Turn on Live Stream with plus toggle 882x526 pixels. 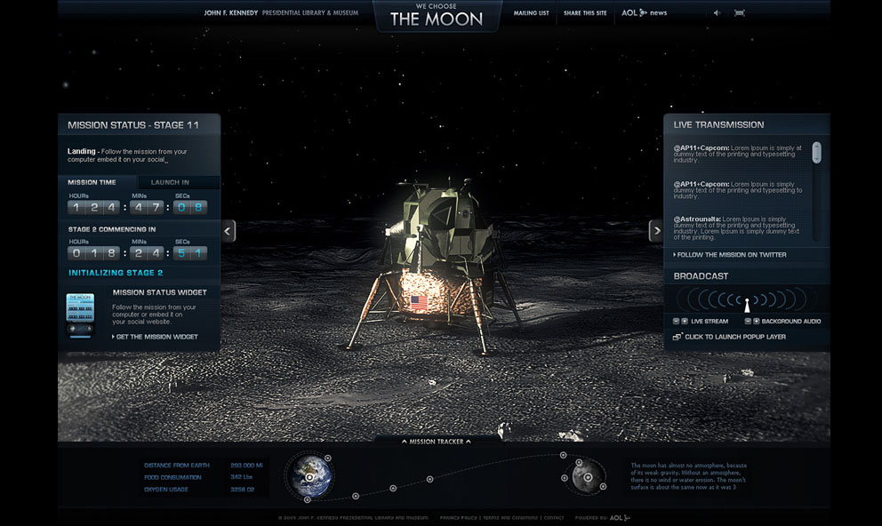point(685,321)
